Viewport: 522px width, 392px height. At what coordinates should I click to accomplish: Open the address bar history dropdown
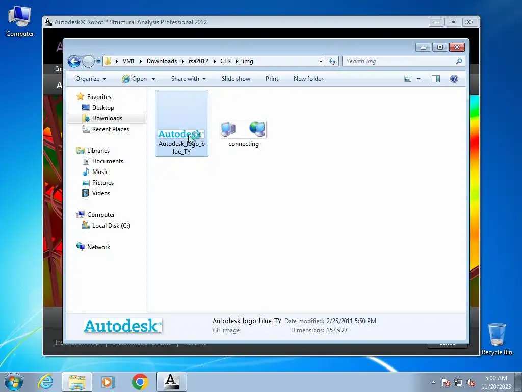(x=321, y=61)
